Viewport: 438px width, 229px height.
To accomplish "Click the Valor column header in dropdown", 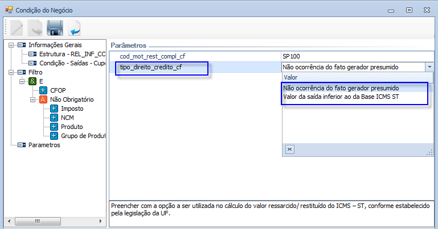I will click(358, 77).
